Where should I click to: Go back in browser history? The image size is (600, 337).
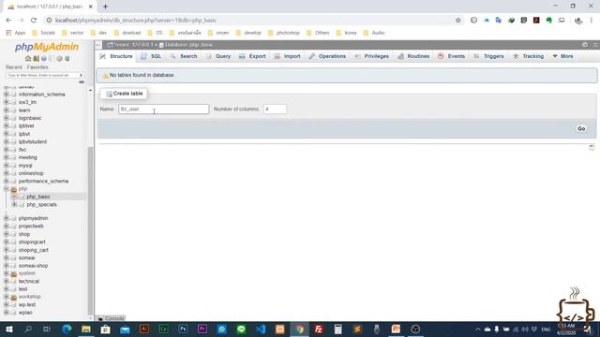[8, 21]
